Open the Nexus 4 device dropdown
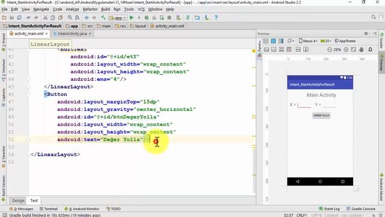Image resolution: width=385 pixels, height=217 pixels. click(x=308, y=41)
